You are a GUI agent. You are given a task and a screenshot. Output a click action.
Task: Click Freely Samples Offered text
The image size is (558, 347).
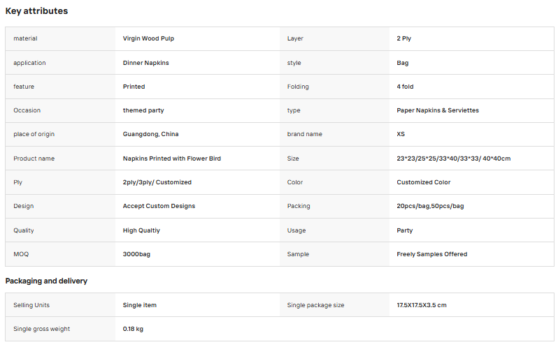point(432,254)
